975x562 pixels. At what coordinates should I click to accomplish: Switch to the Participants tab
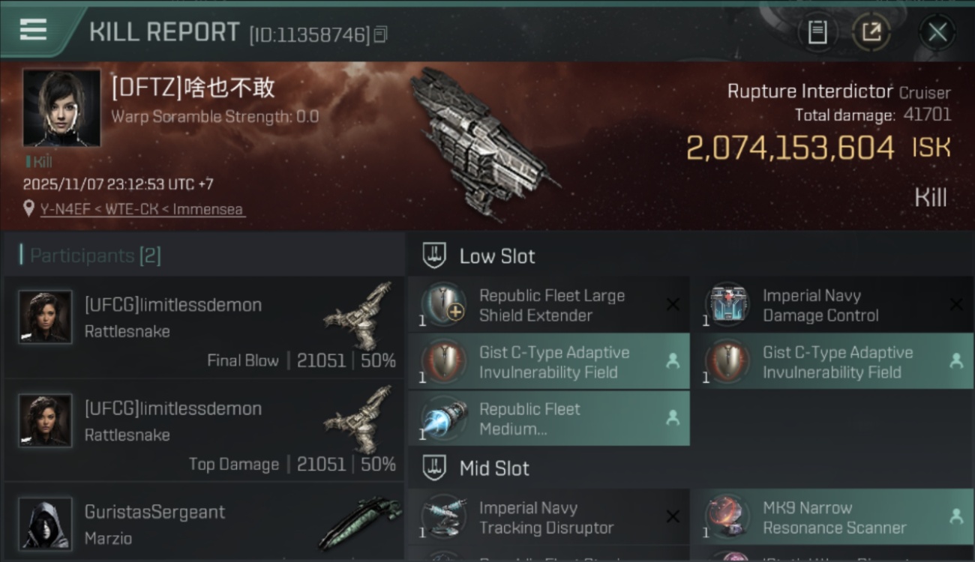(94, 256)
